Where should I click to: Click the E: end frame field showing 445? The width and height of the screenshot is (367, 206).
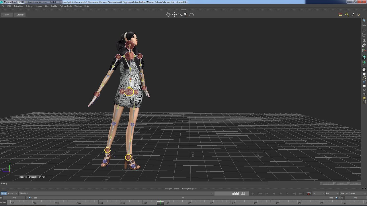pos(356,198)
